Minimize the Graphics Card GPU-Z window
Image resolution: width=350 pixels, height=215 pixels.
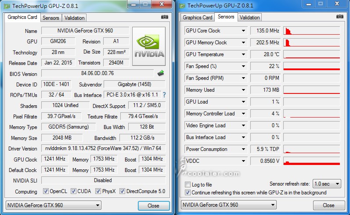coord(134,4)
